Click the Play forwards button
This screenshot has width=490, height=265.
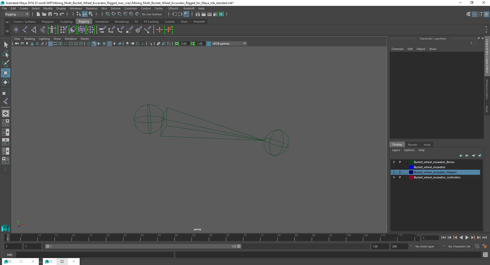[x=467, y=237]
